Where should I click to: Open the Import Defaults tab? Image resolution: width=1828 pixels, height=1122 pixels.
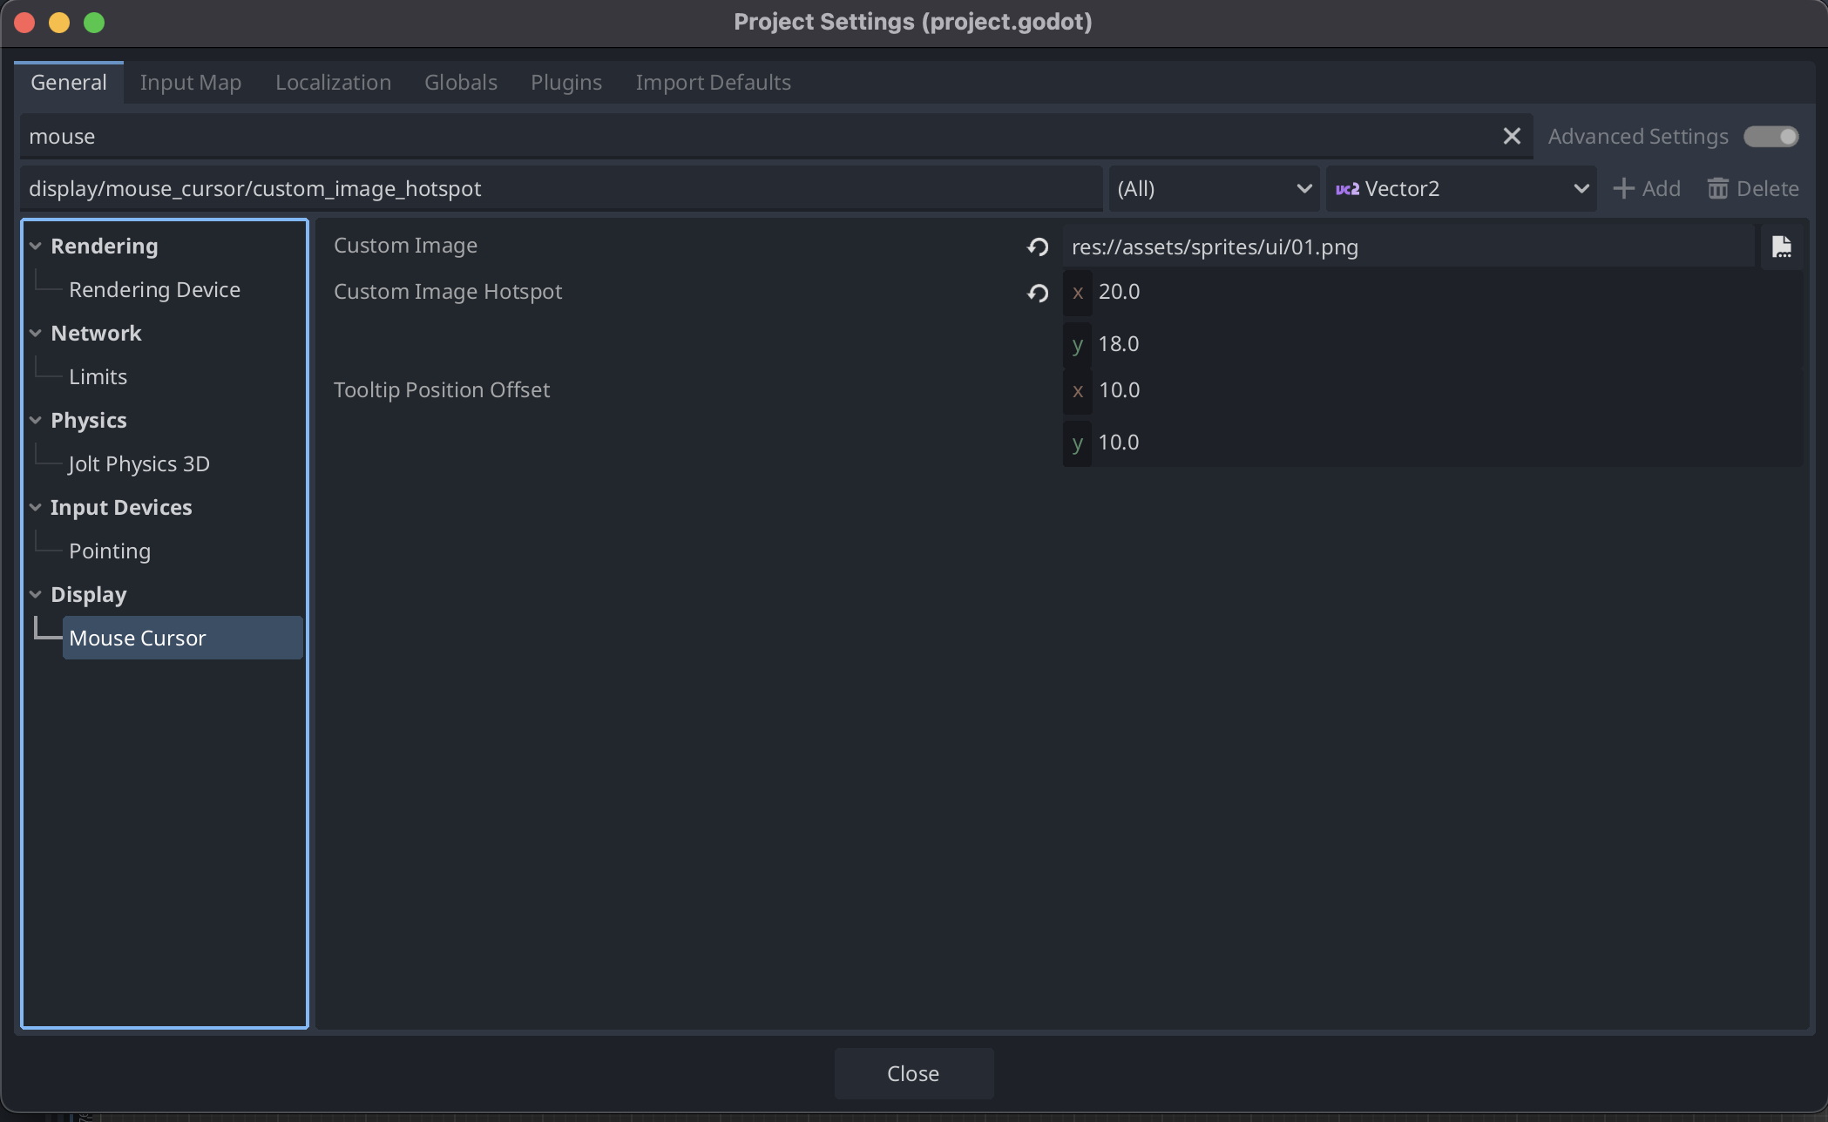tap(713, 83)
